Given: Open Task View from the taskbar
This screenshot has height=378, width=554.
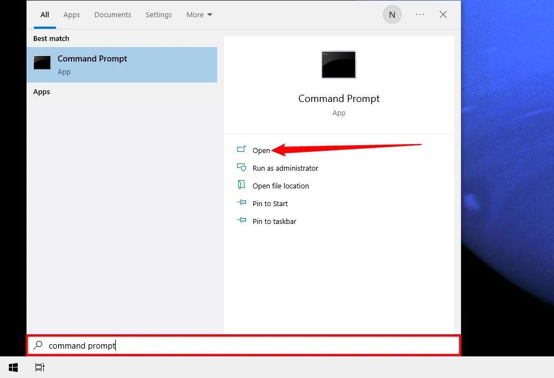Looking at the screenshot, I should tap(39, 367).
